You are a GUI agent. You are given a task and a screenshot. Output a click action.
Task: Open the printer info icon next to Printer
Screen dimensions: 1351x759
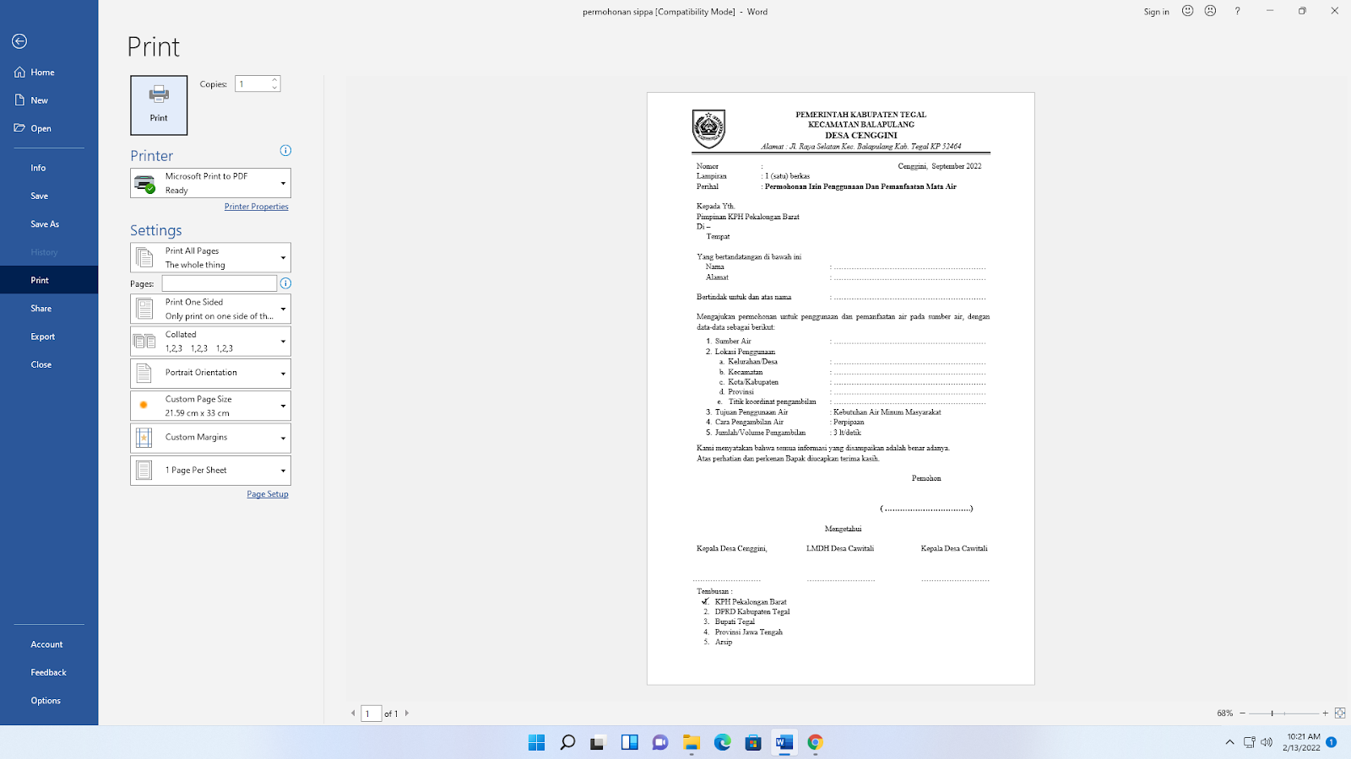click(x=285, y=151)
